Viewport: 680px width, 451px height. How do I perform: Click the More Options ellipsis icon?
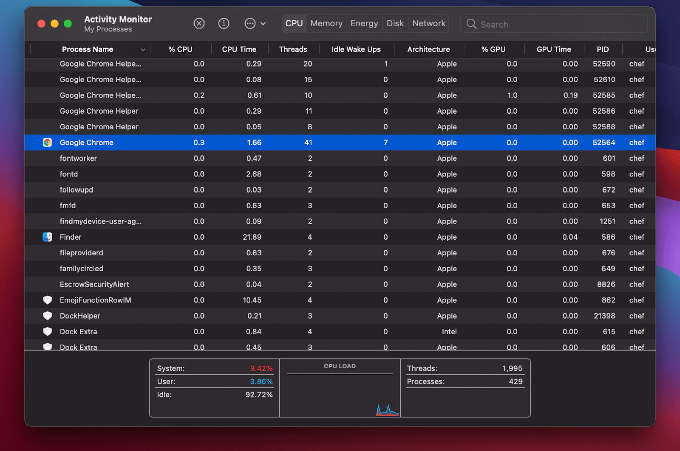pos(250,23)
